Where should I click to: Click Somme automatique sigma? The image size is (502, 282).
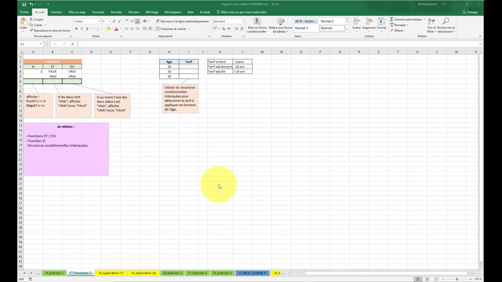pos(406,19)
